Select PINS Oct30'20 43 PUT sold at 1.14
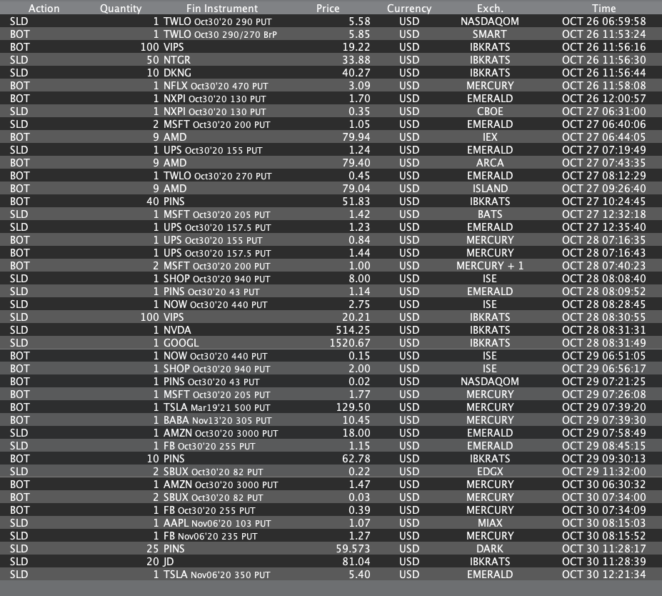This screenshot has width=662, height=596. pos(331,292)
